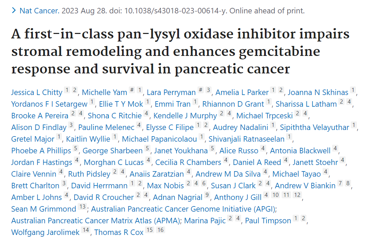Open the Nat Cancer journal link
372x237 pixels.
(39, 11)
